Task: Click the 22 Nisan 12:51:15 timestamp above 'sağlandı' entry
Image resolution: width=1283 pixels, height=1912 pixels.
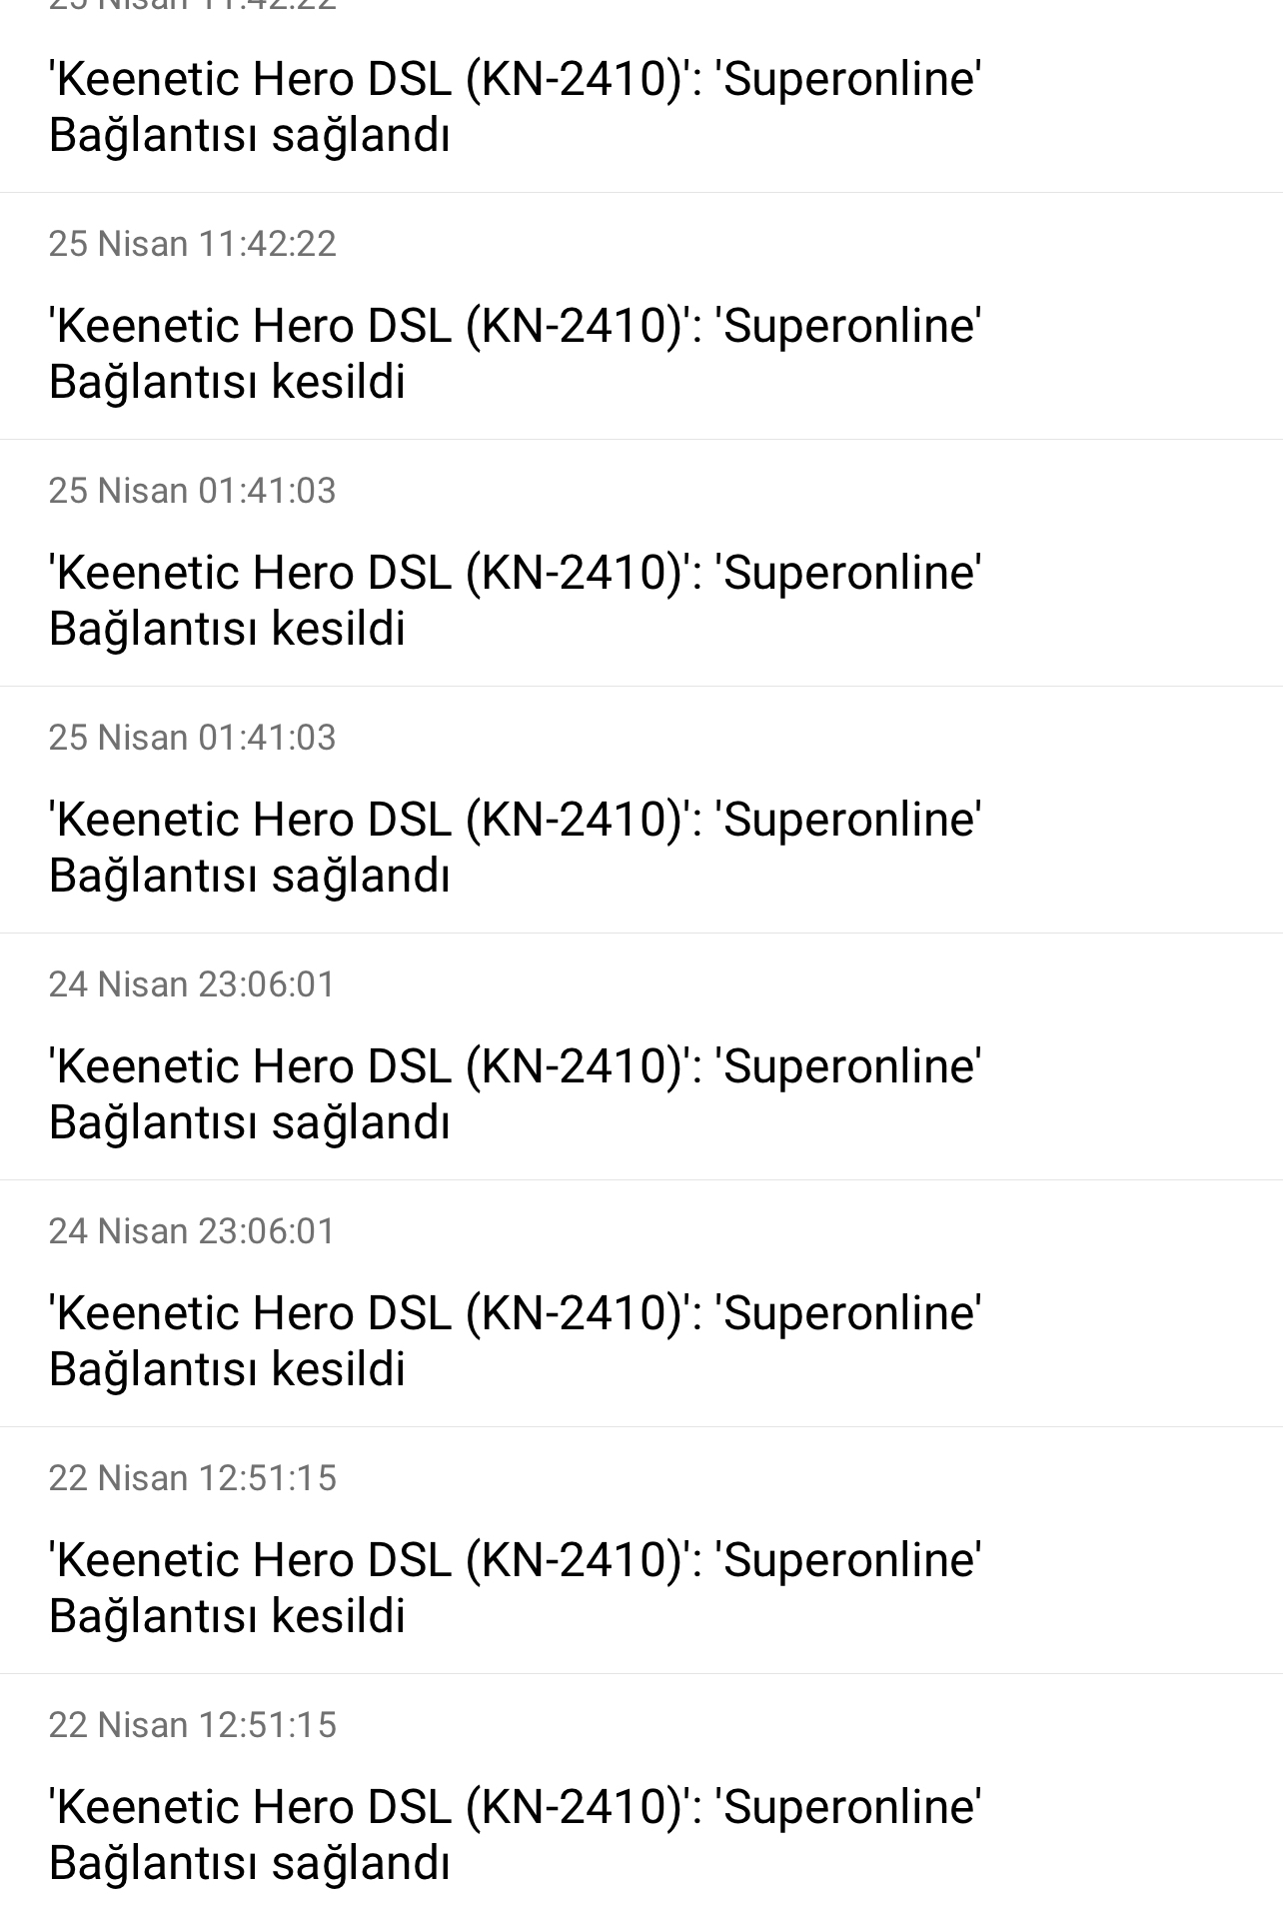Action: pyautogui.click(x=193, y=1725)
